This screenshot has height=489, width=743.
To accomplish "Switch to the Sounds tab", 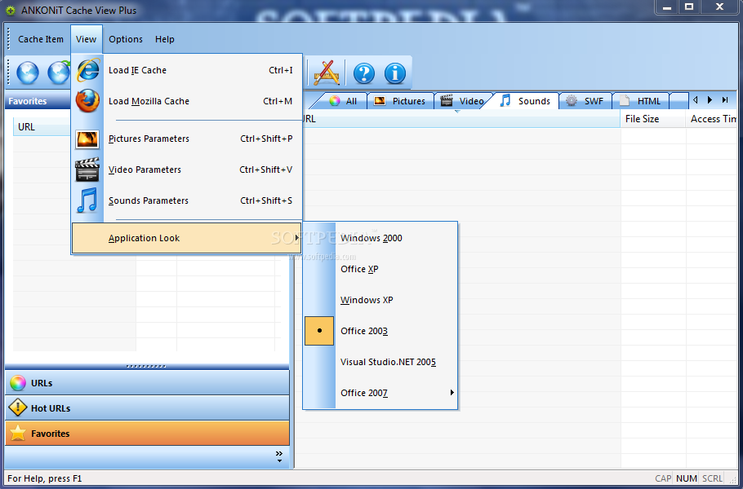I will (525, 101).
